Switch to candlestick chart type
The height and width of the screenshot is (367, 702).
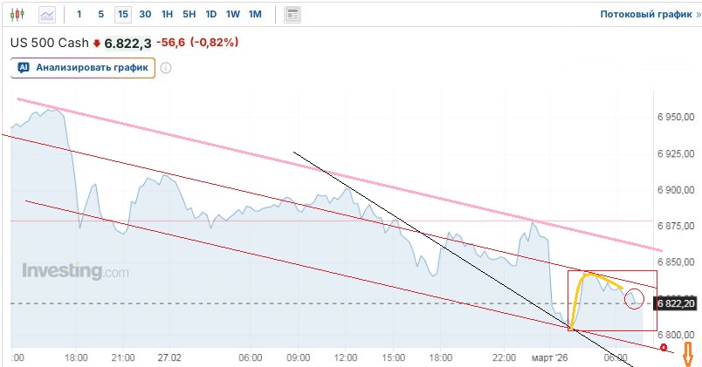point(20,14)
